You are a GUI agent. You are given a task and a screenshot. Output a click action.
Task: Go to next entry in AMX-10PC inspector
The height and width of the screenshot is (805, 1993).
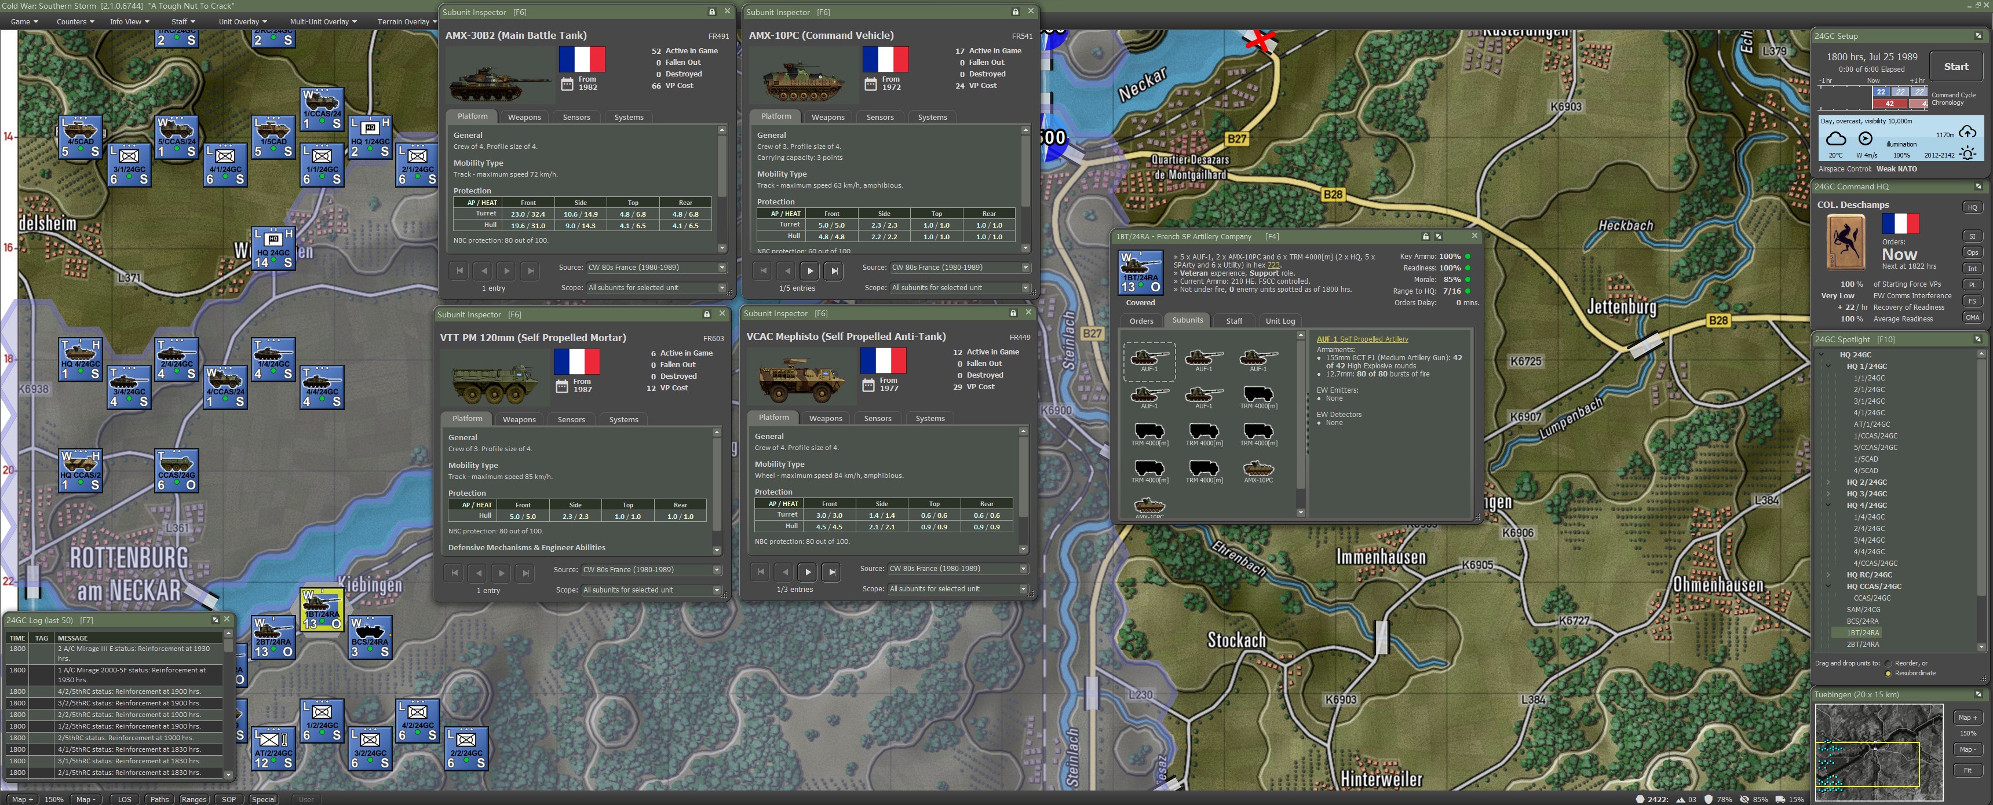810,270
